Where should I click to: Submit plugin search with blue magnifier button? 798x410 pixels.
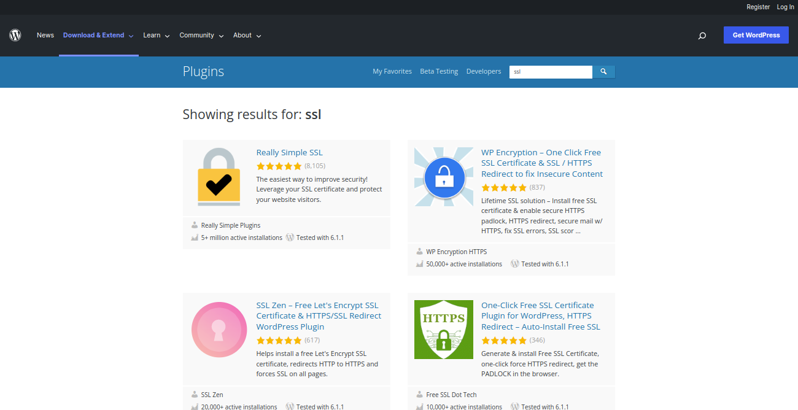603,72
